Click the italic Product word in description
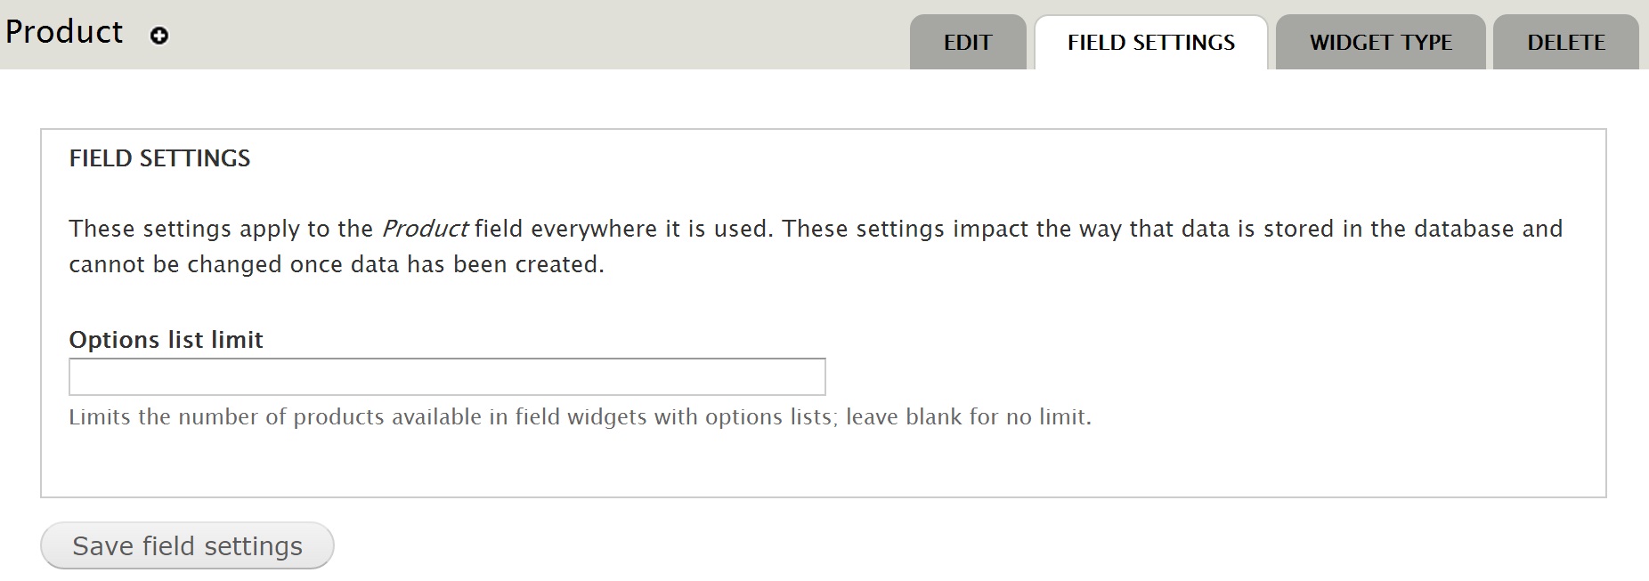The height and width of the screenshot is (581, 1649). click(x=425, y=229)
